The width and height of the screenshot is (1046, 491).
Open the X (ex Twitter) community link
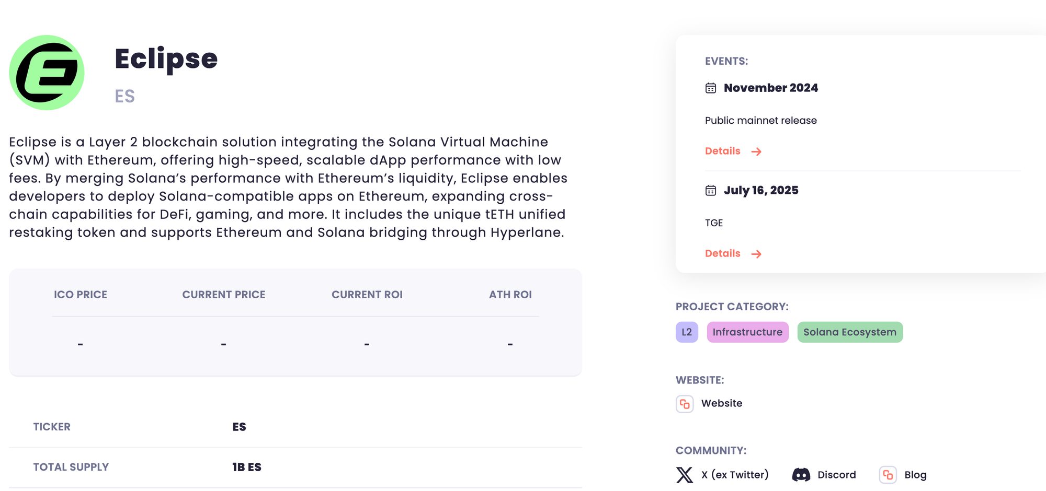point(735,475)
